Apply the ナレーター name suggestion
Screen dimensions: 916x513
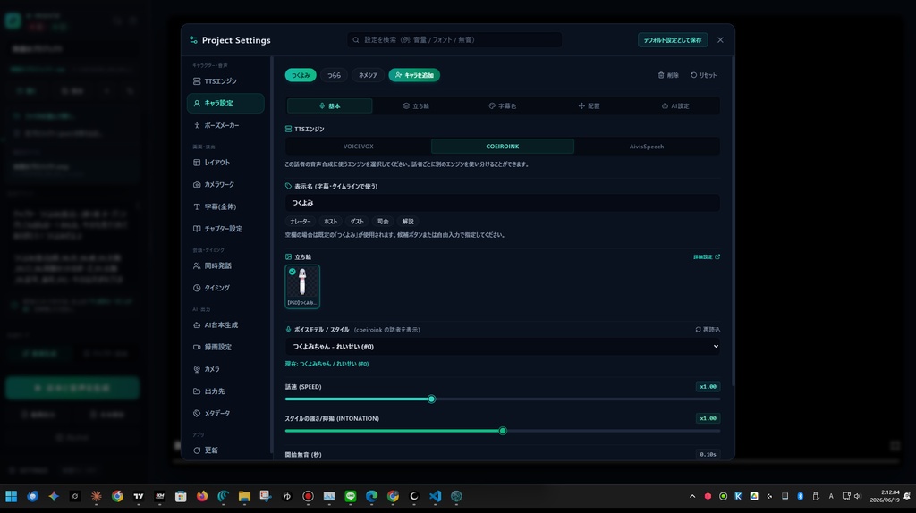(301, 222)
